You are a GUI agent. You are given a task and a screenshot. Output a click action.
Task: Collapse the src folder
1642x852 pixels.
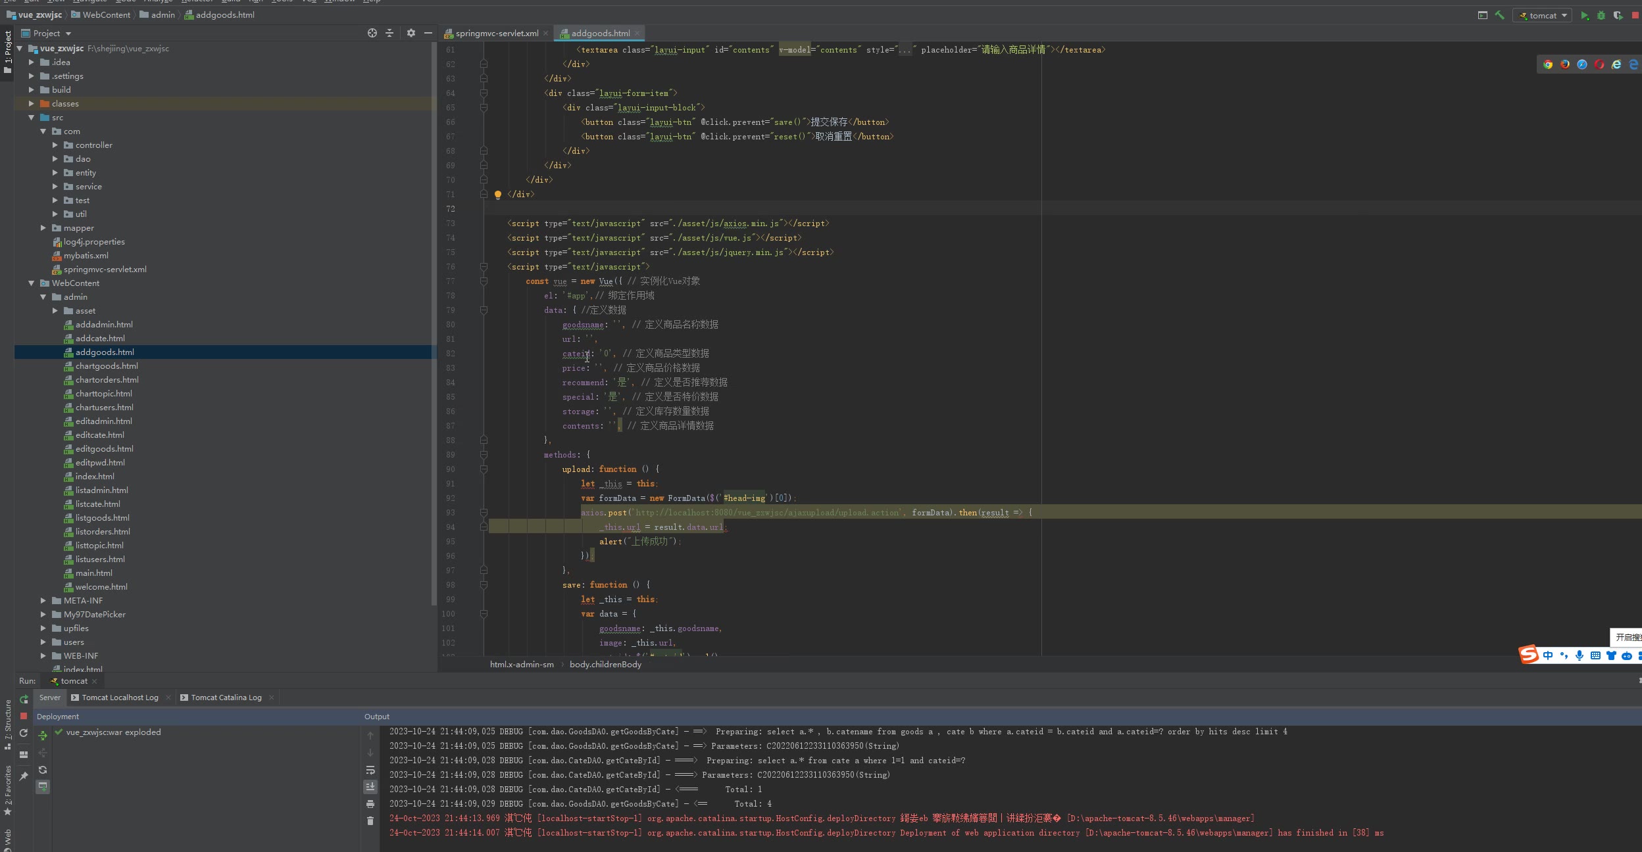point(31,118)
